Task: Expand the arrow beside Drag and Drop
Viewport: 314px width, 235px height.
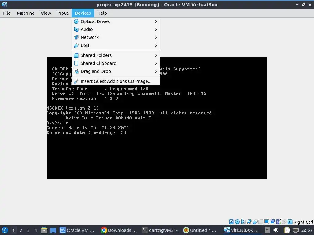Action: point(156,71)
